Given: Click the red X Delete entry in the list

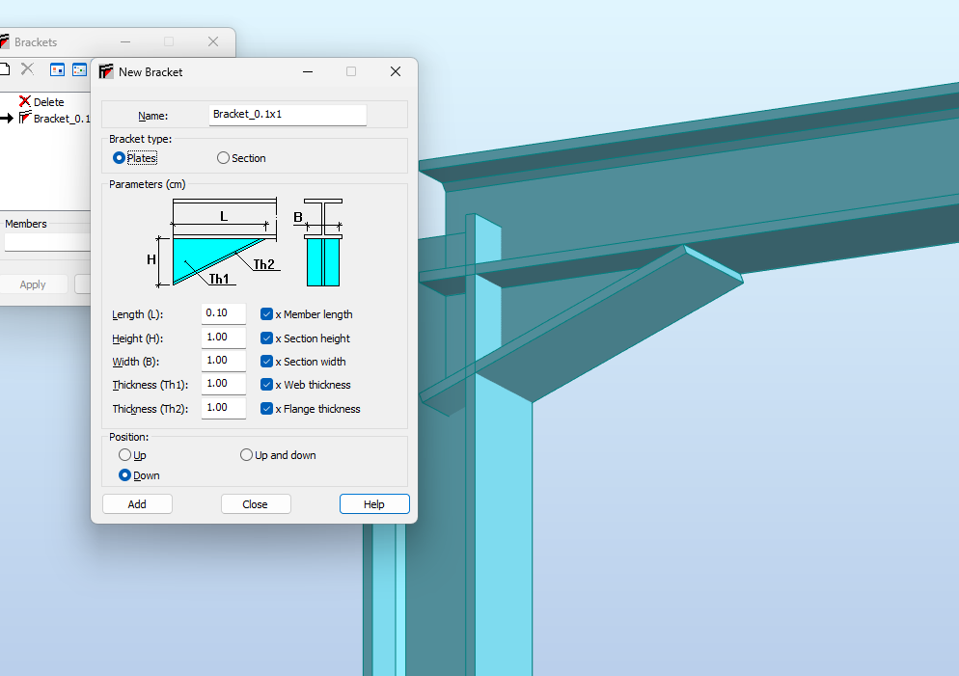Looking at the screenshot, I should pos(42,101).
